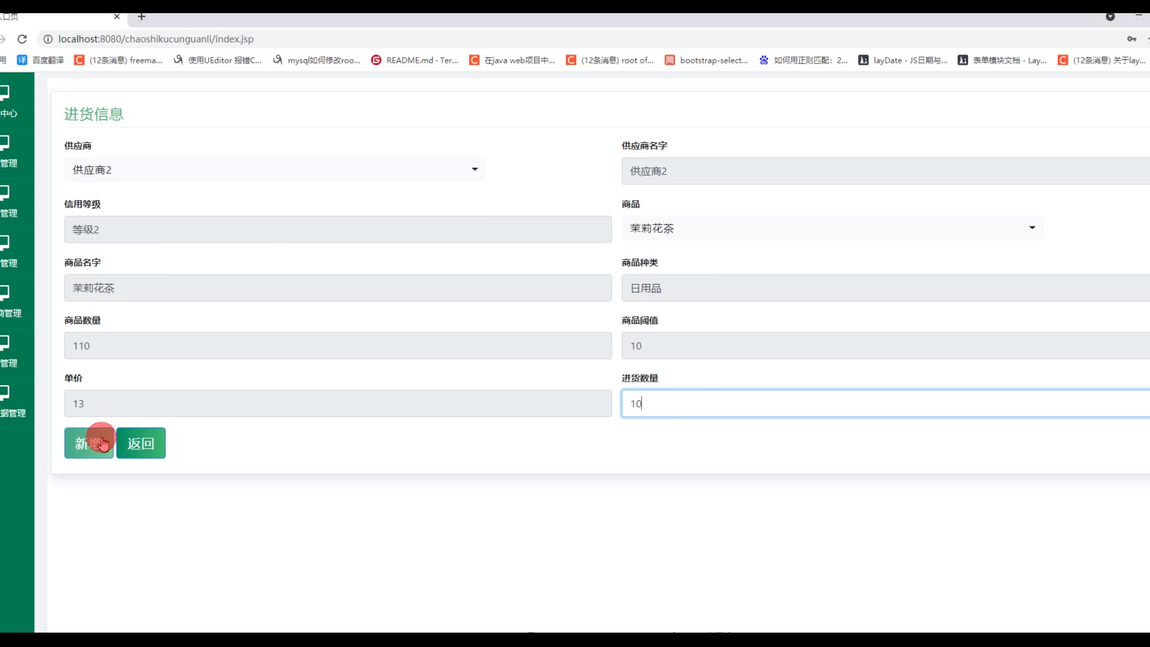This screenshot has height=647, width=1150.
Task: Click the 商品数量 field showing 110
Action: (x=338, y=346)
